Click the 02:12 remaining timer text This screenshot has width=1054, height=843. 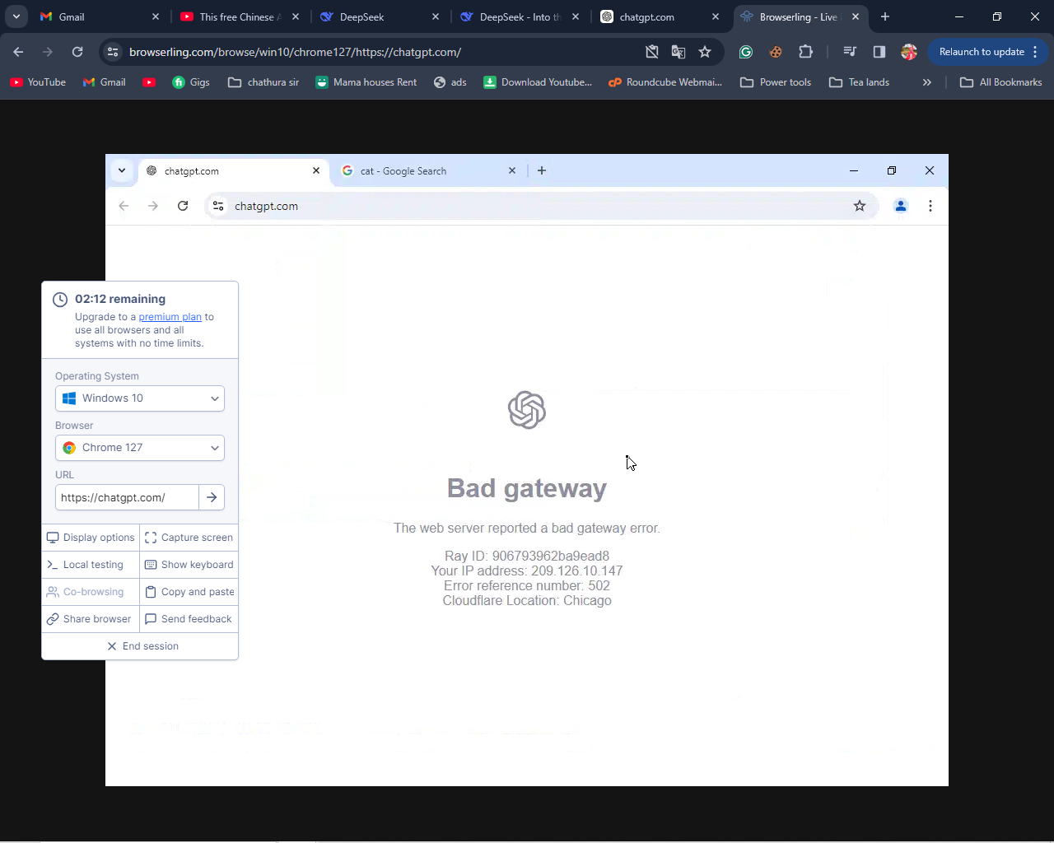coord(120,299)
